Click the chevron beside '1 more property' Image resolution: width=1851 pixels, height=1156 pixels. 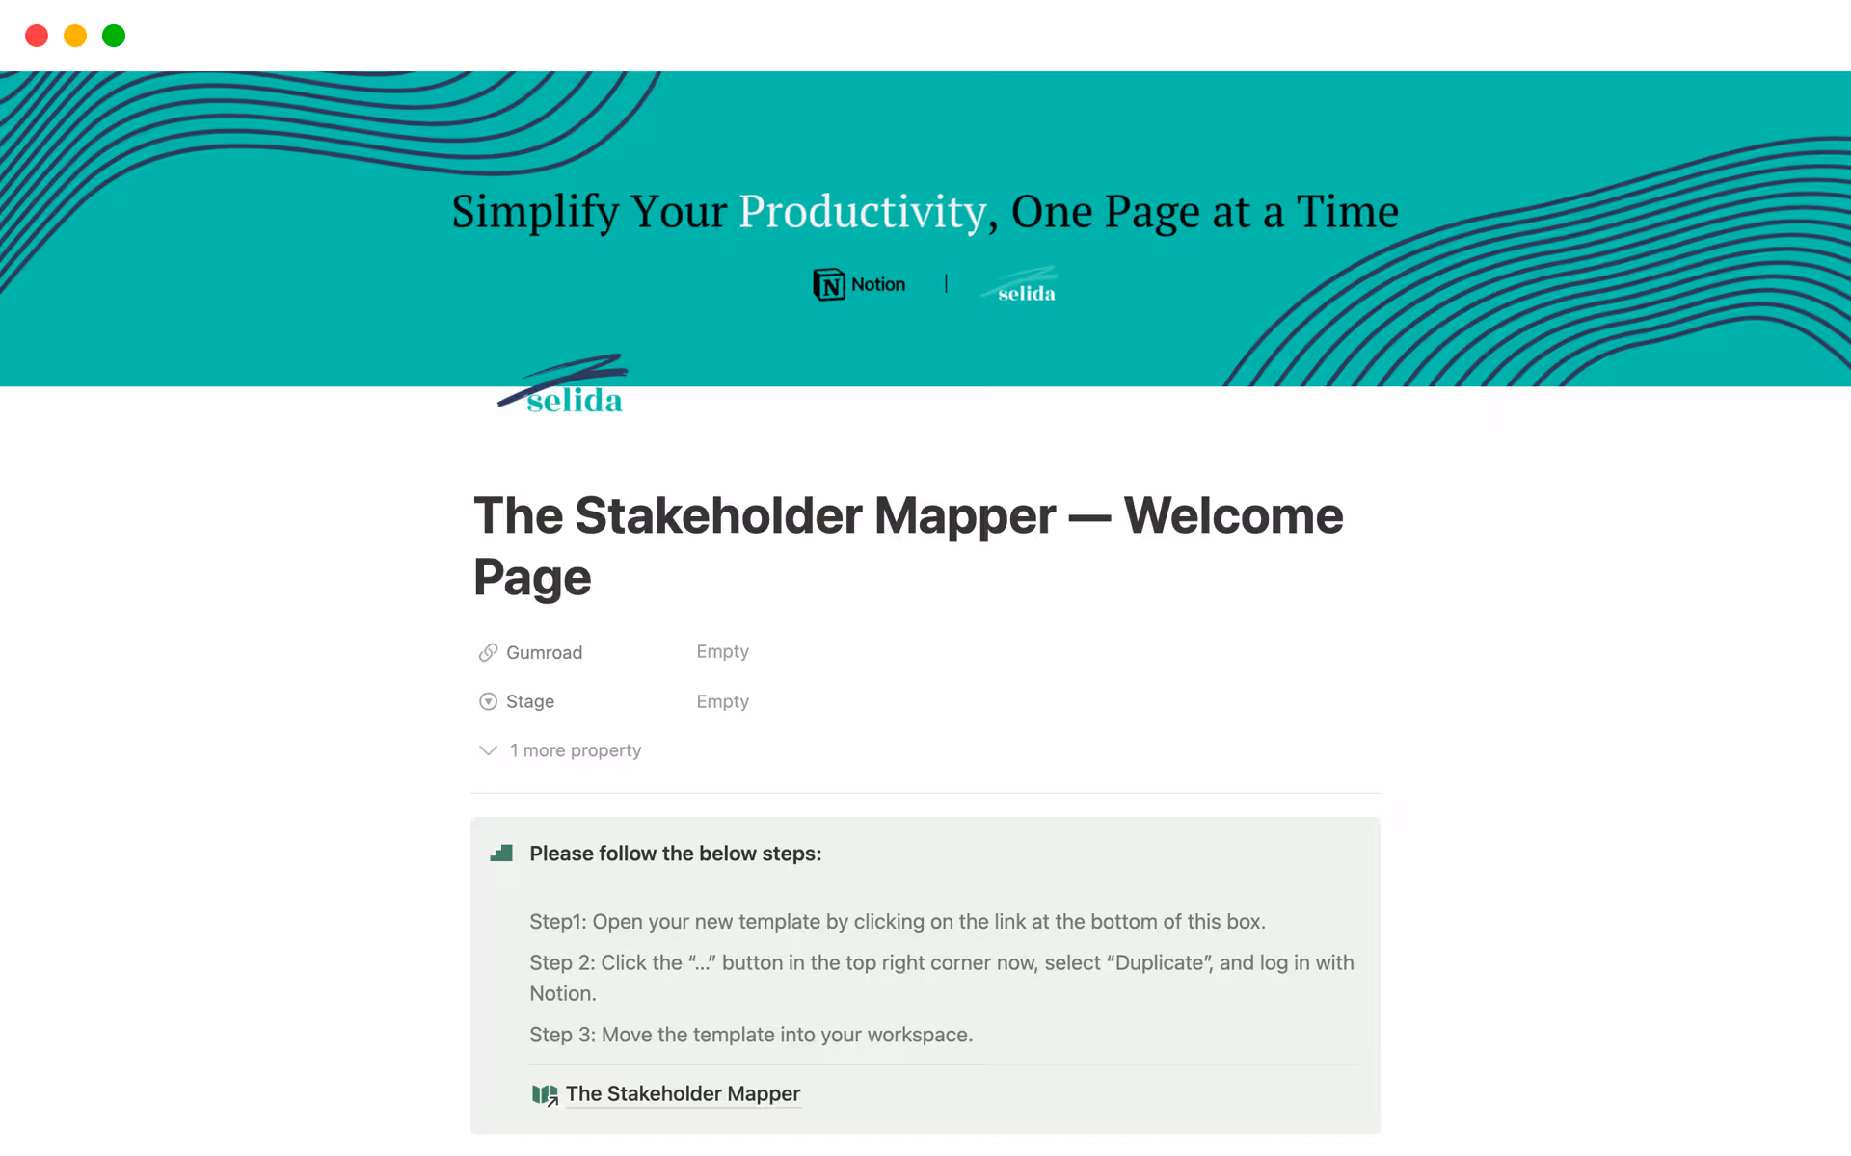488,750
